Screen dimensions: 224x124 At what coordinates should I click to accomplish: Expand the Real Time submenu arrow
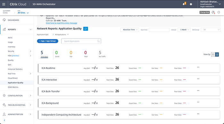pos(30,74)
